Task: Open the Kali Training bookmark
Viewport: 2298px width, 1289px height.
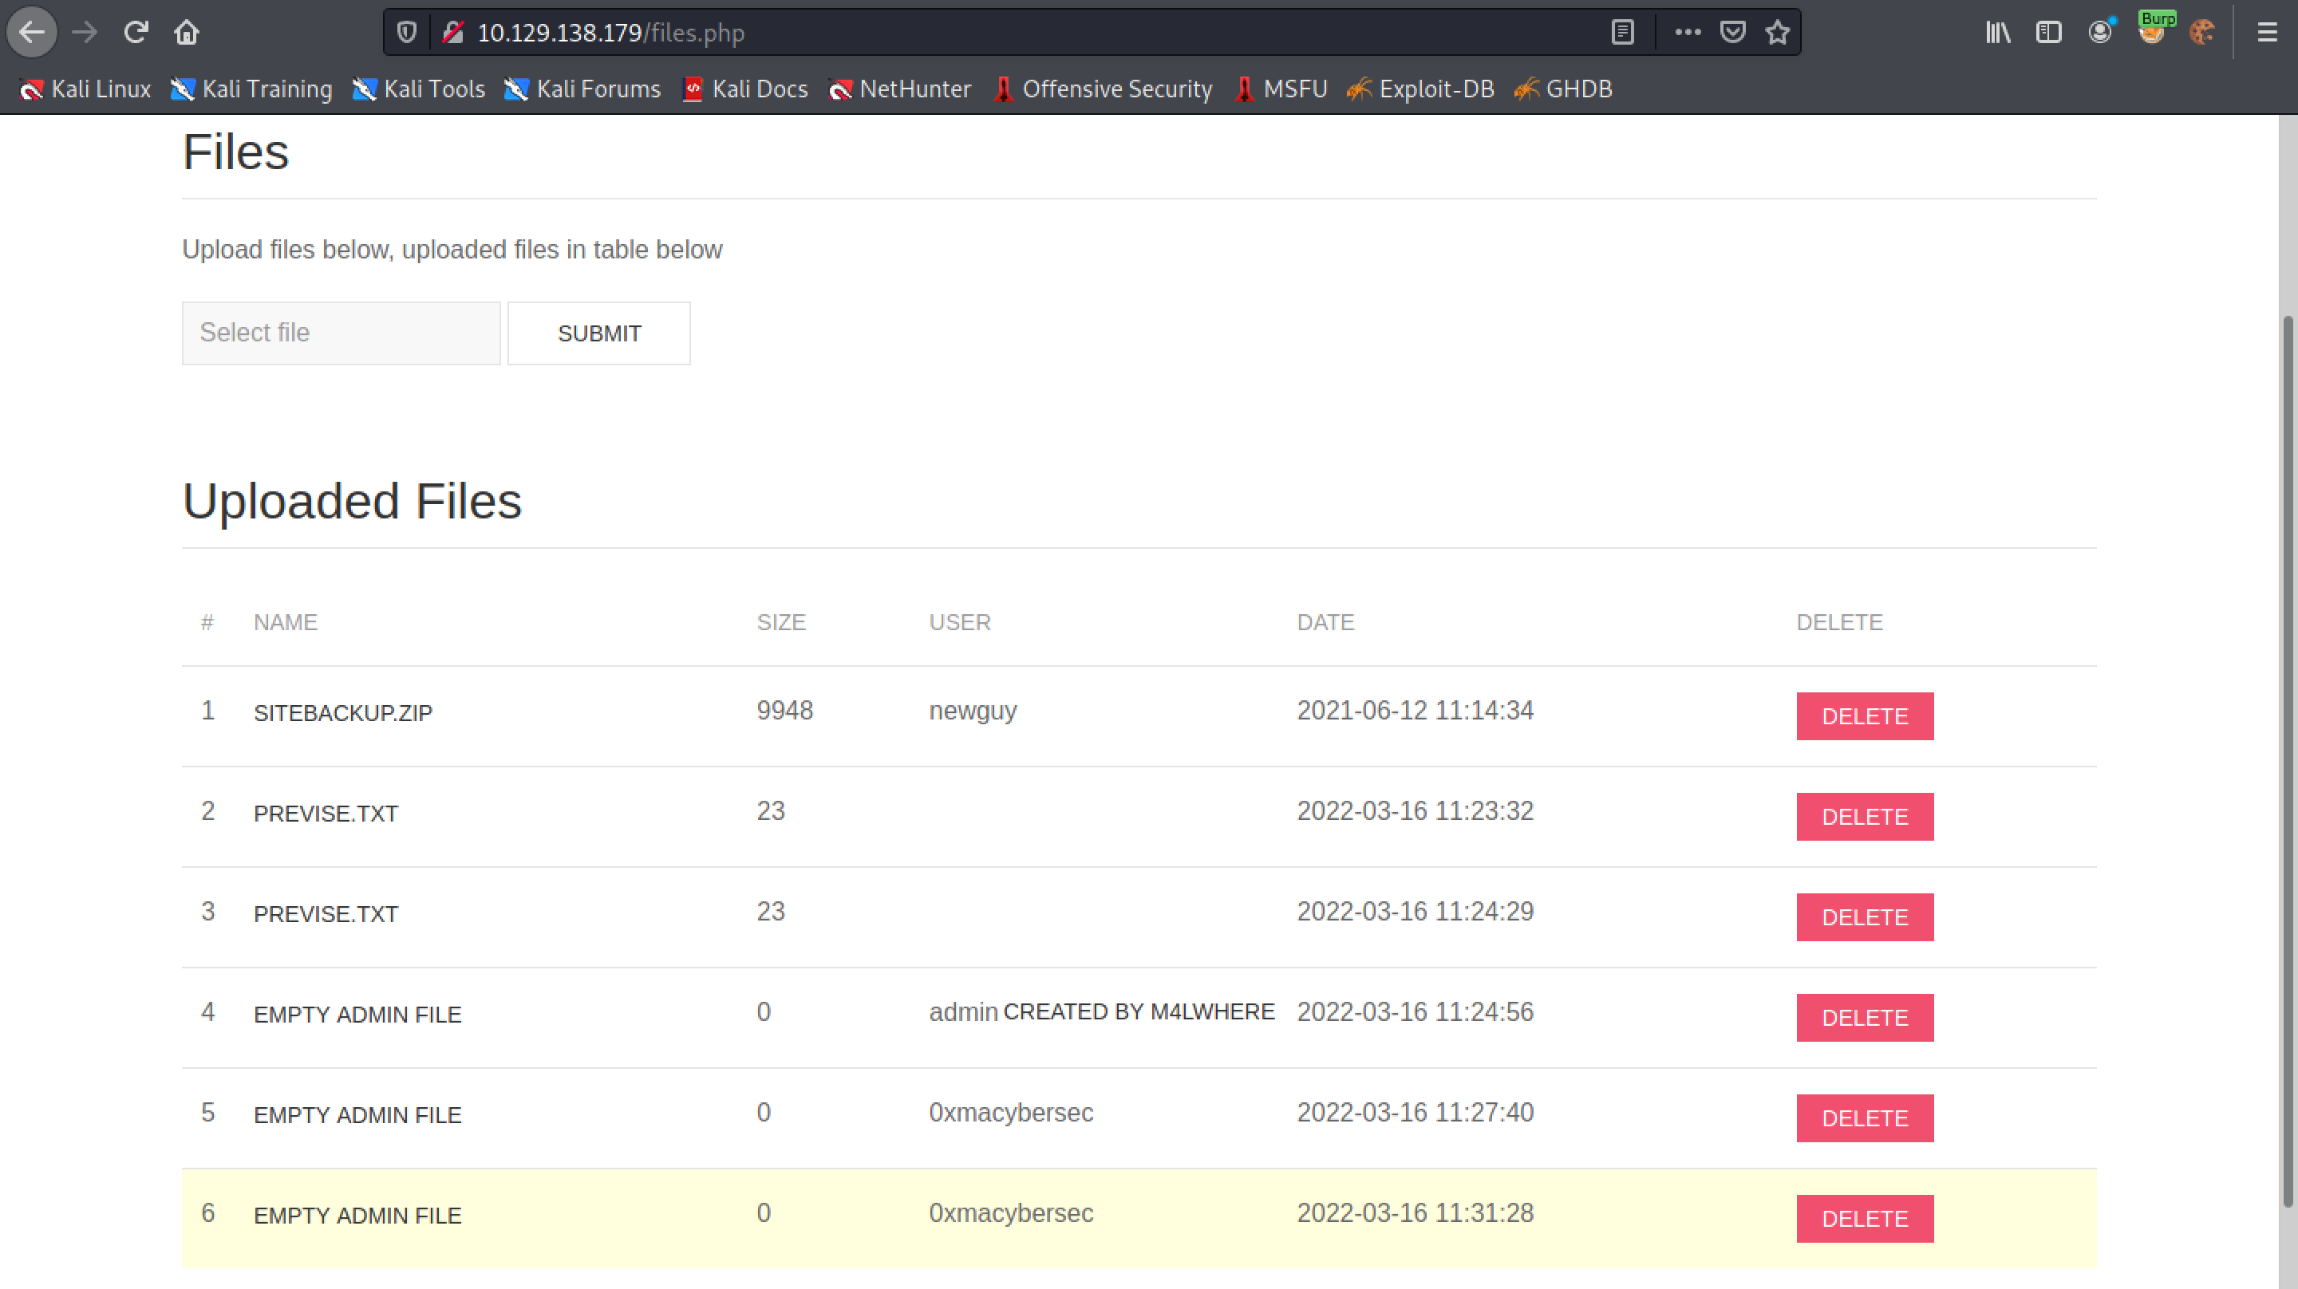Action: 251,89
